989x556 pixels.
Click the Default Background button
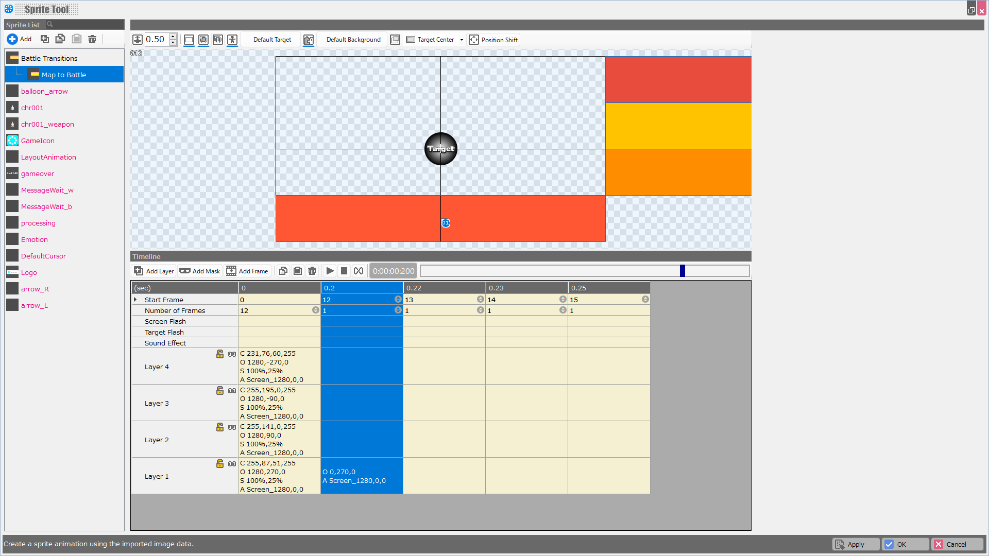coord(353,40)
